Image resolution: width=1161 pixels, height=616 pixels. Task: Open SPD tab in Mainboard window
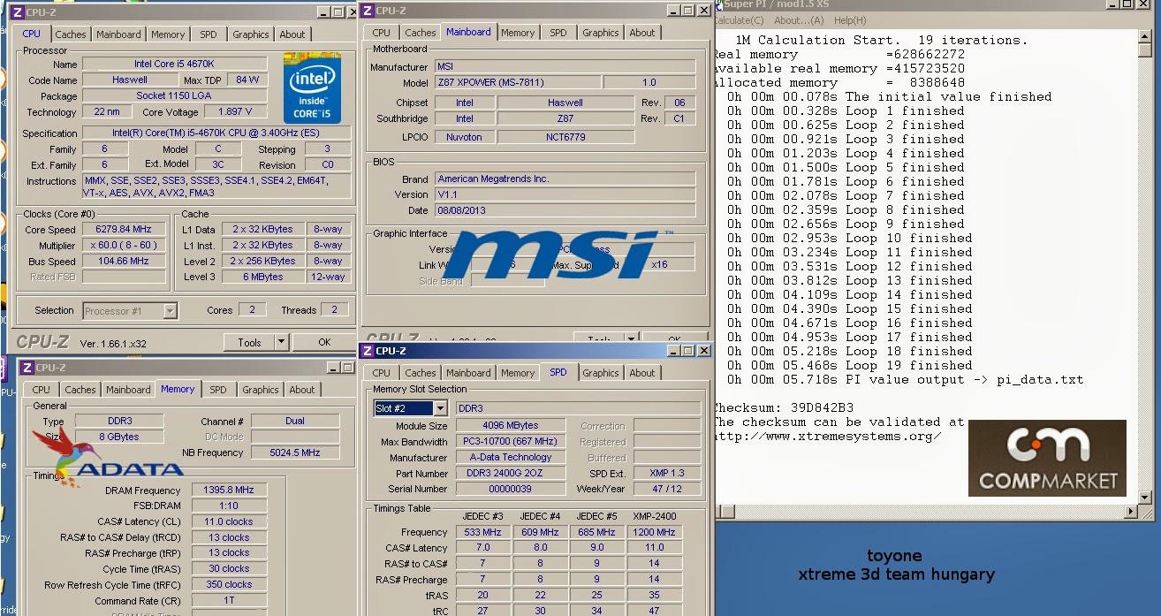558,33
